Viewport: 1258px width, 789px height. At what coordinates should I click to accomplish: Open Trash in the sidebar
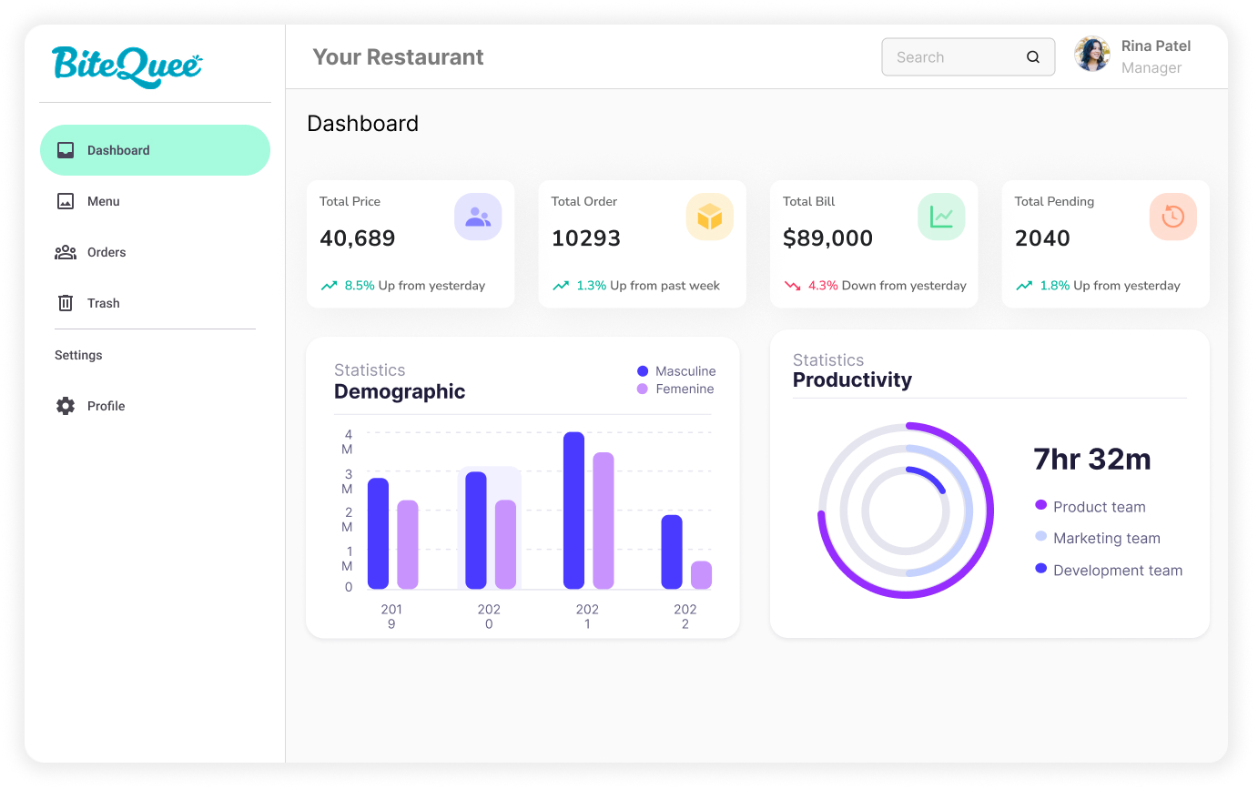(155, 303)
